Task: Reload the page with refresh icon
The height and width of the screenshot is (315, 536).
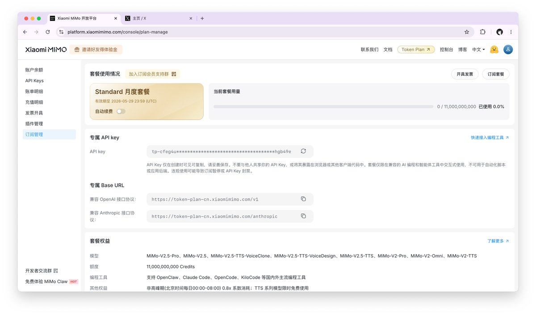Action: pos(48,32)
